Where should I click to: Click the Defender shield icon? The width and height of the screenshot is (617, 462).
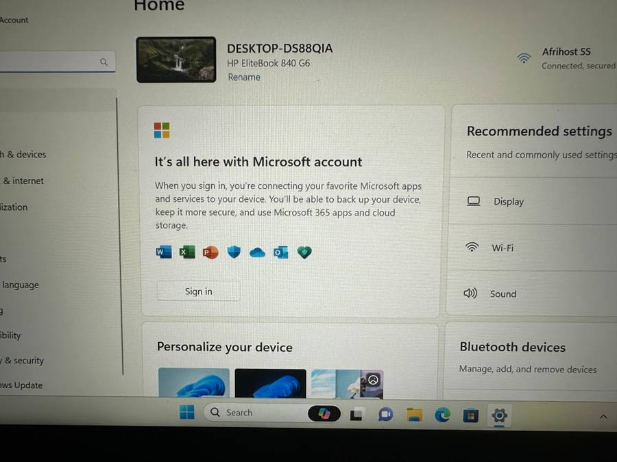[234, 253]
